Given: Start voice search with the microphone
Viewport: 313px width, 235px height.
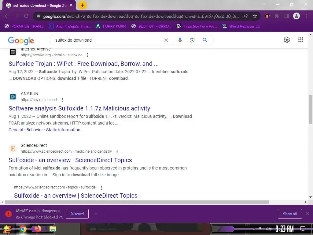Looking at the screenshot, I should (x=180, y=40).
